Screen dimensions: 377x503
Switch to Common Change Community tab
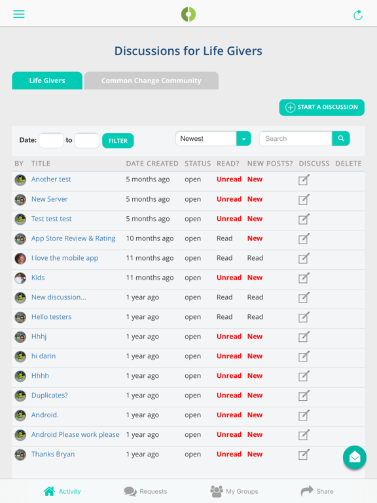point(151,81)
